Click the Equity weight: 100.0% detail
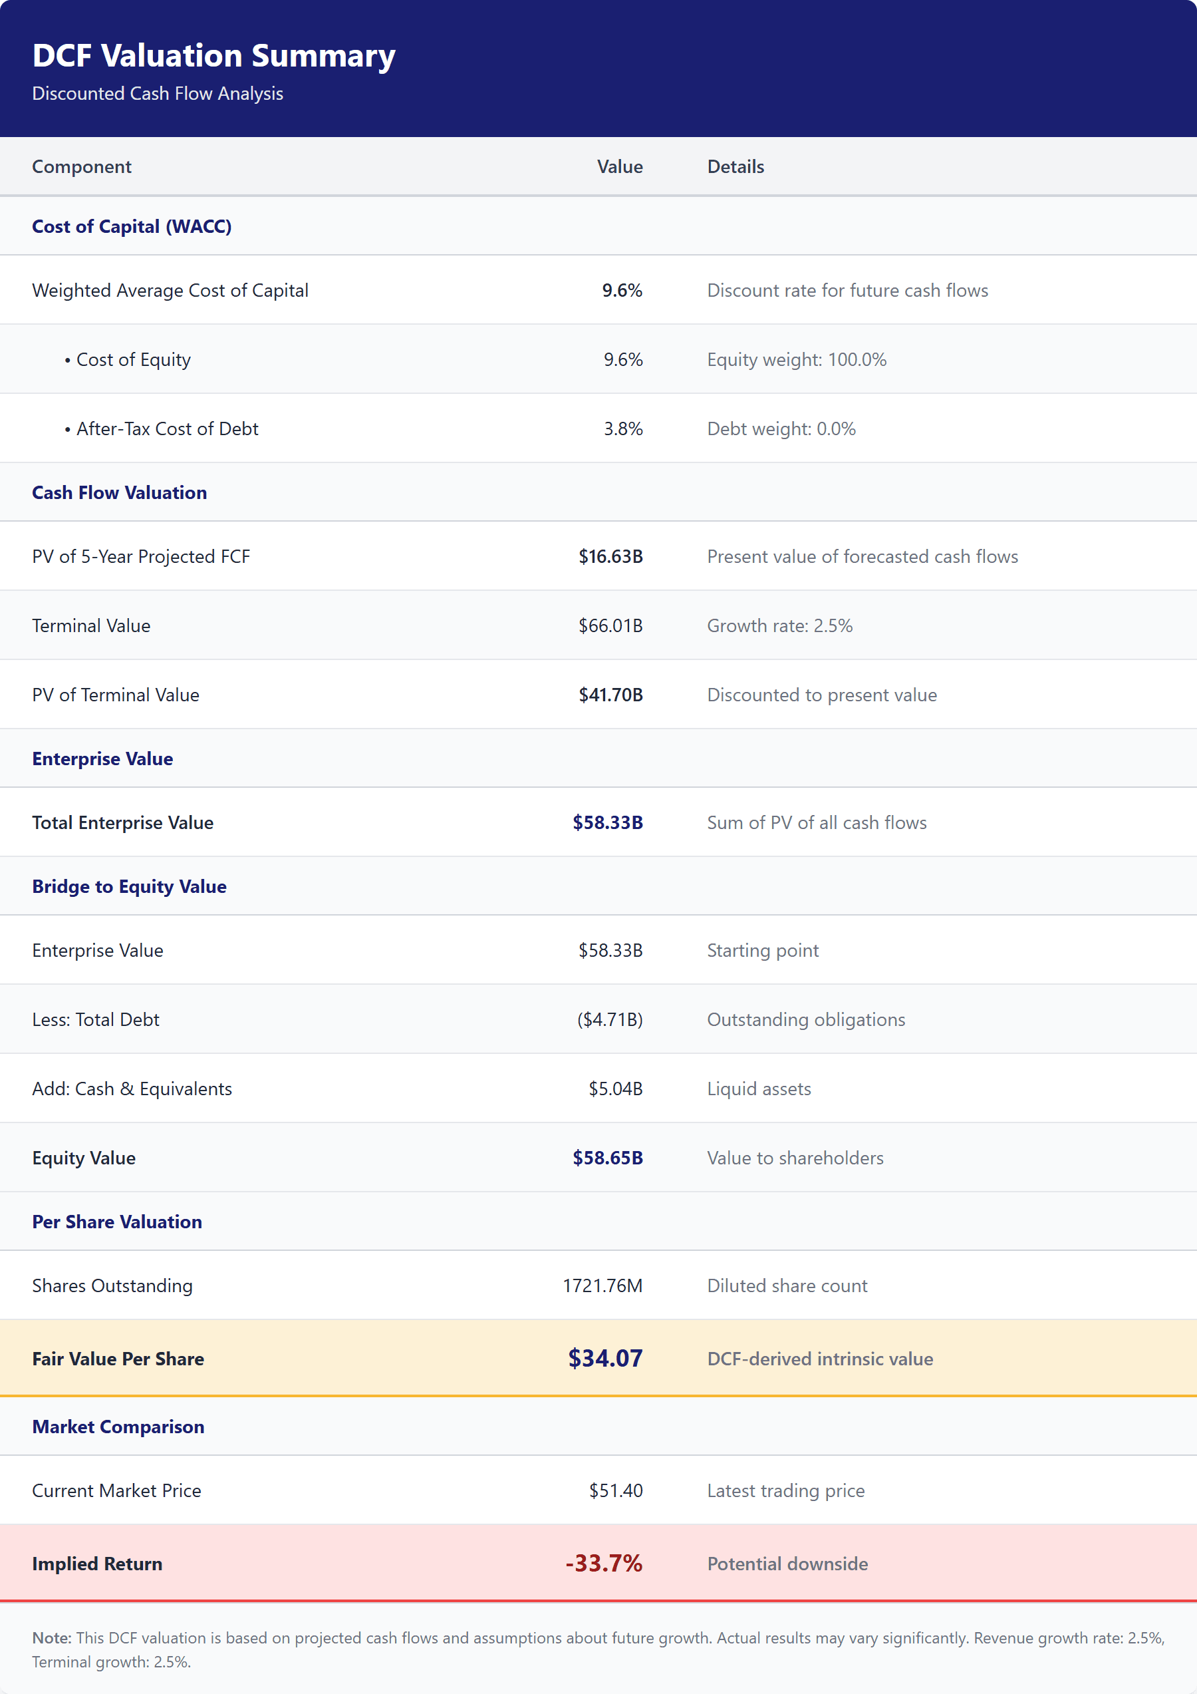 point(797,360)
